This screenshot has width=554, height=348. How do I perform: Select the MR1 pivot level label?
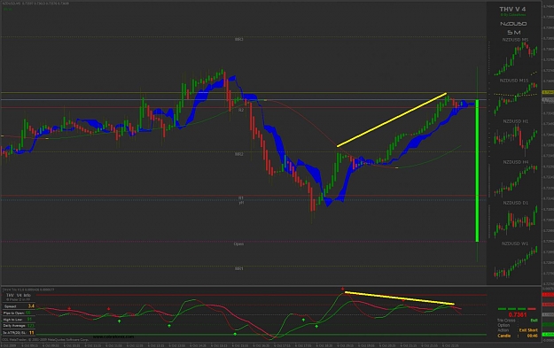(239, 268)
